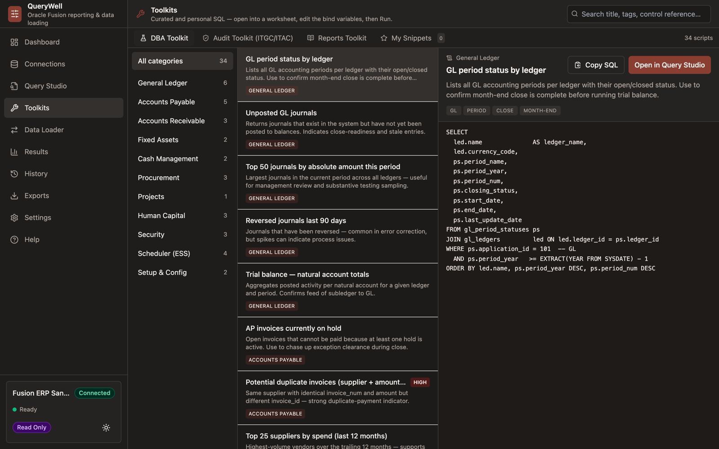Click the shield icon on Audit Toolkit tab

click(206, 38)
